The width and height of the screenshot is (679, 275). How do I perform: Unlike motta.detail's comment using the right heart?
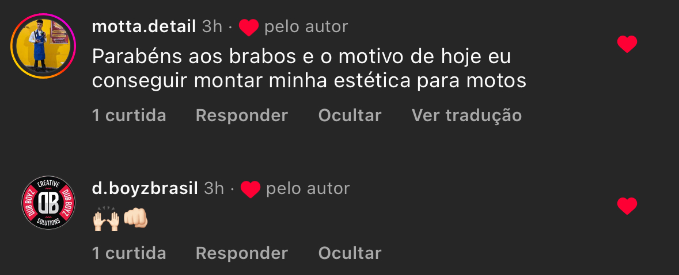[627, 44]
